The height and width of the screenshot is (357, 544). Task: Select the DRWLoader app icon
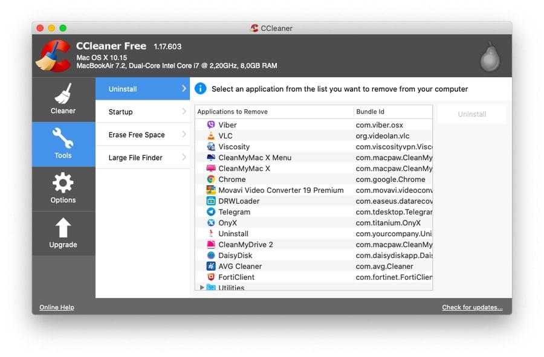[x=210, y=201]
